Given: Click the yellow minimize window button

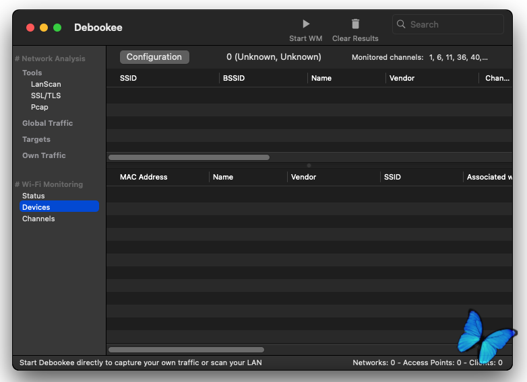Looking at the screenshot, I should (44, 28).
